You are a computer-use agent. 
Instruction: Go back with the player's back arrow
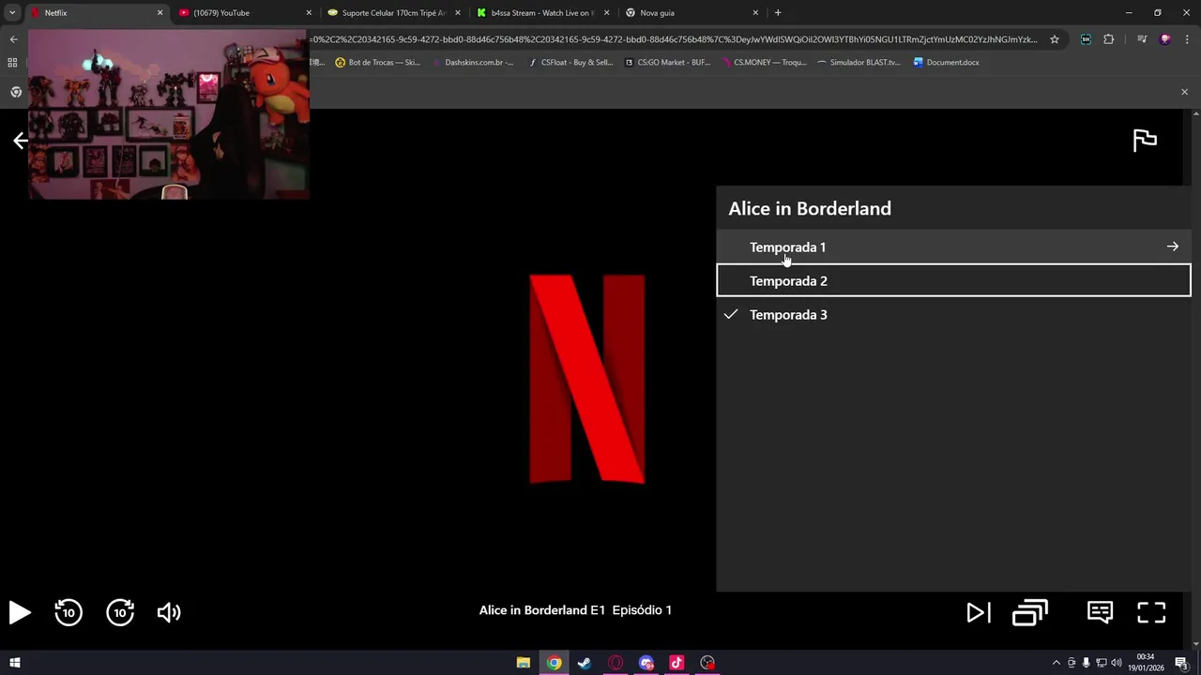click(x=21, y=141)
